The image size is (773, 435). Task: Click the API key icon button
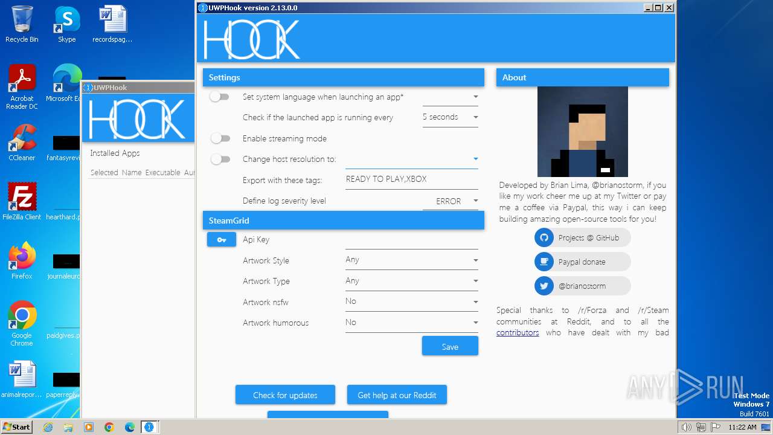tap(222, 240)
